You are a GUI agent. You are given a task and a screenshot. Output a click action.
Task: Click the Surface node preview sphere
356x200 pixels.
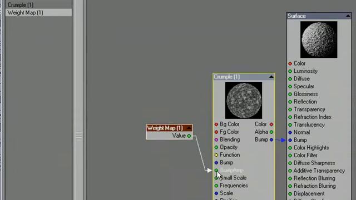coord(319,39)
